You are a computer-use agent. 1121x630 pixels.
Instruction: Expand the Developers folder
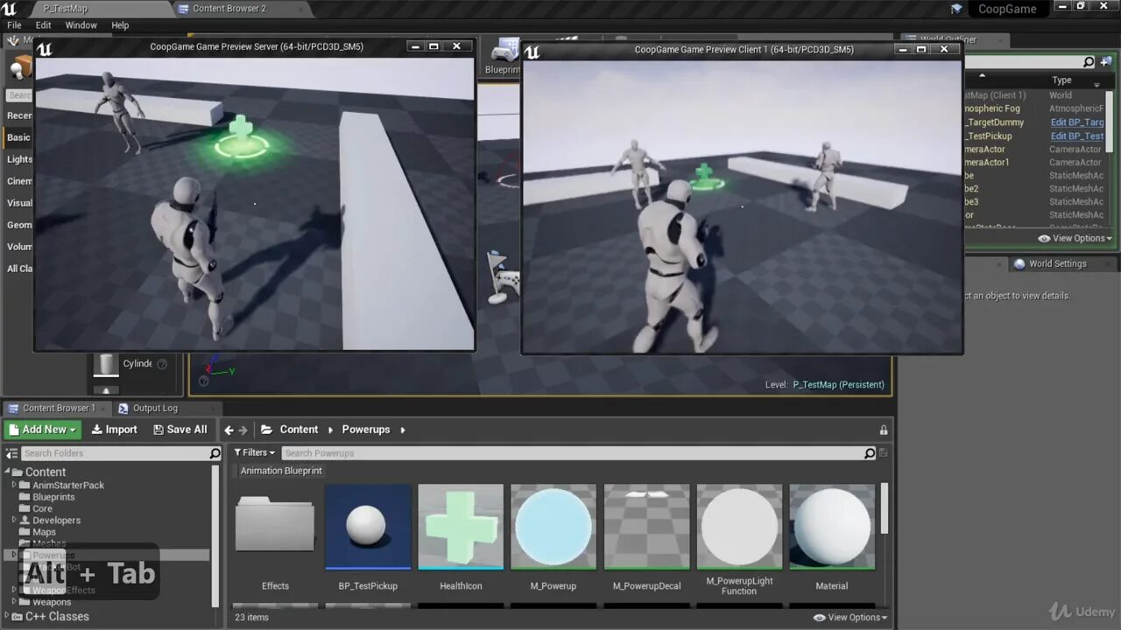point(14,520)
